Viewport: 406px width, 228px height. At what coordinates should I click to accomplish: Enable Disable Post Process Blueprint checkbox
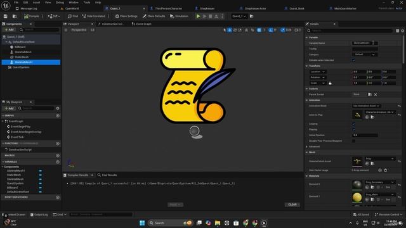(x=354, y=141)
